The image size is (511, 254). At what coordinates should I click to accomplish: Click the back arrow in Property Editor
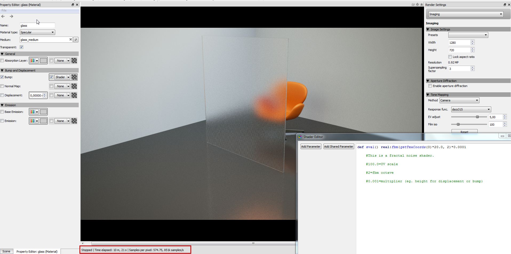3,16
